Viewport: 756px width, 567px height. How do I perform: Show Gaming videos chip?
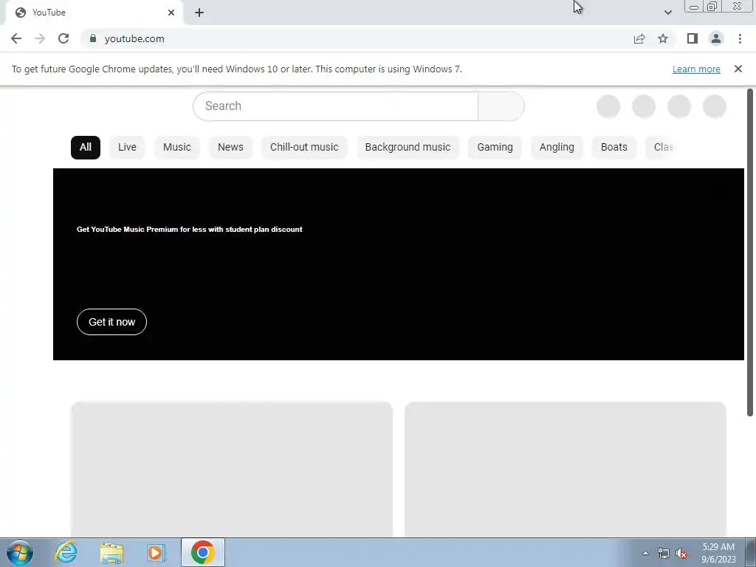495,147
